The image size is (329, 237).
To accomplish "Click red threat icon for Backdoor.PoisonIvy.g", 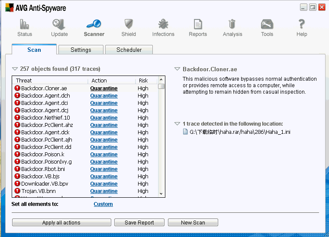I will [x=17, y=161].
